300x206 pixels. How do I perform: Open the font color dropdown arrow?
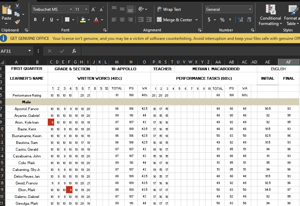(x=102, y=20)
